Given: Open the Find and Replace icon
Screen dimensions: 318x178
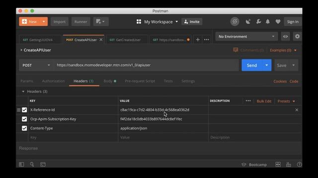Looking at the screenshot, I should pos(32,165).
